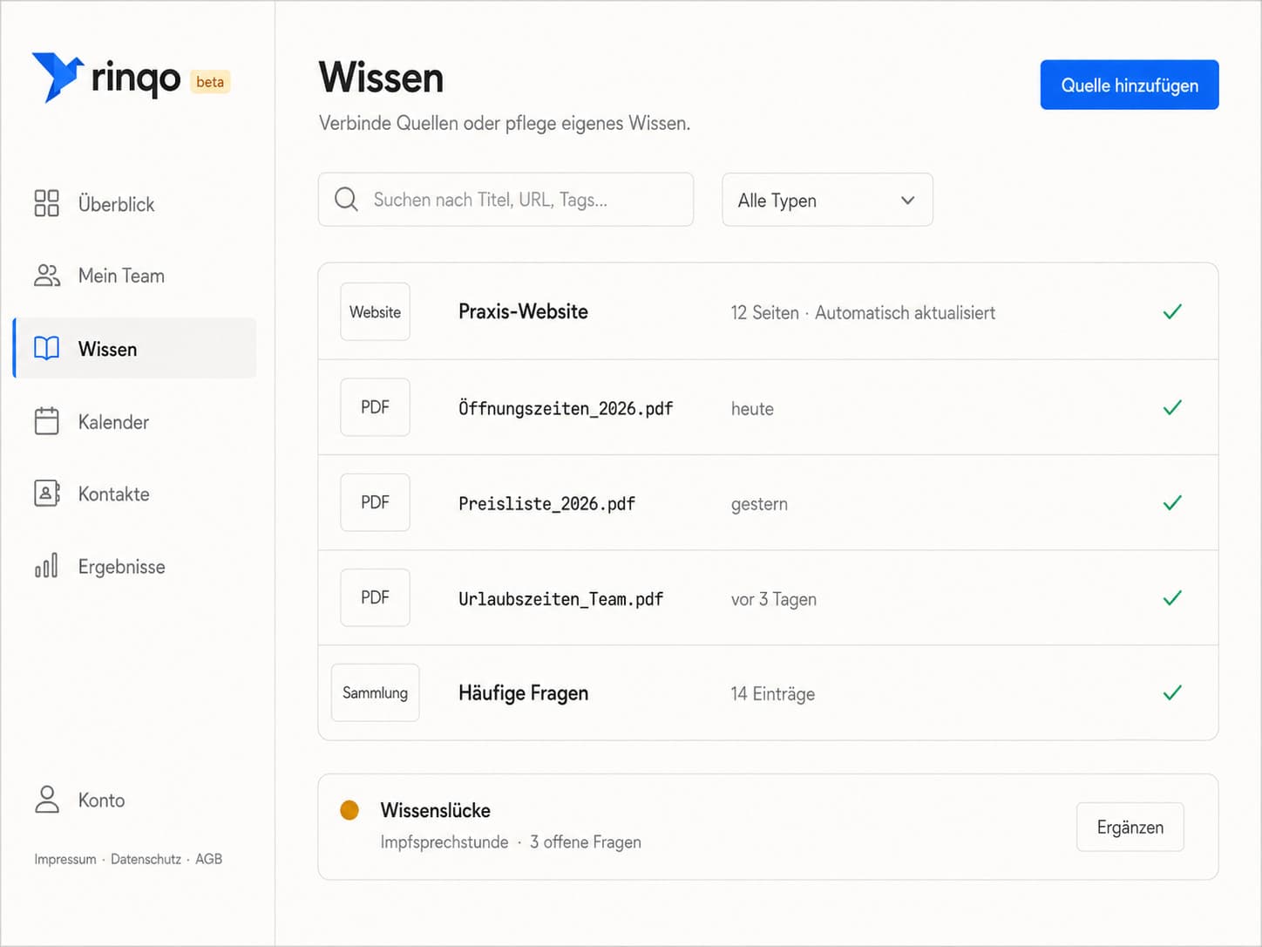Click the Wissen book icon

[x=46, y=349]
